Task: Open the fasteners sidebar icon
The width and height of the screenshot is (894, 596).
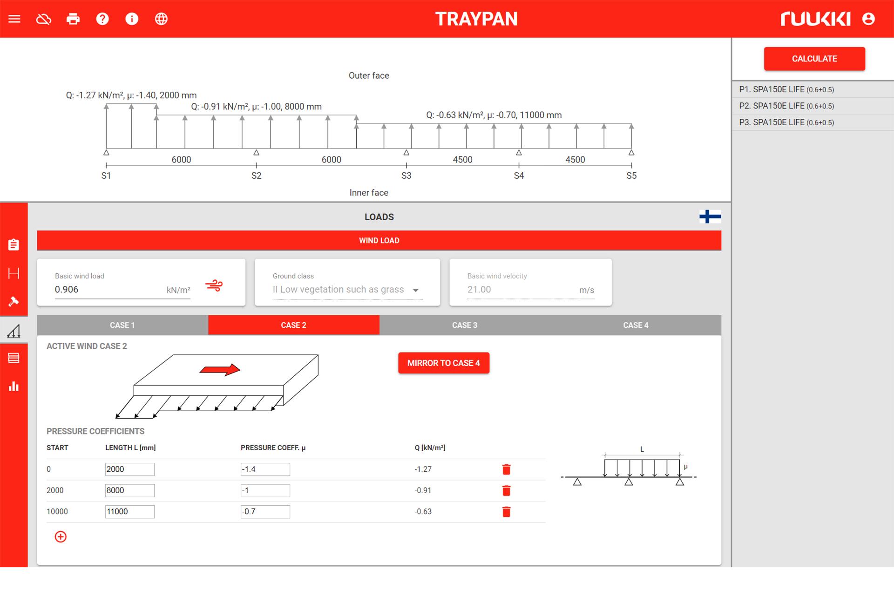Action: point(14,301)
